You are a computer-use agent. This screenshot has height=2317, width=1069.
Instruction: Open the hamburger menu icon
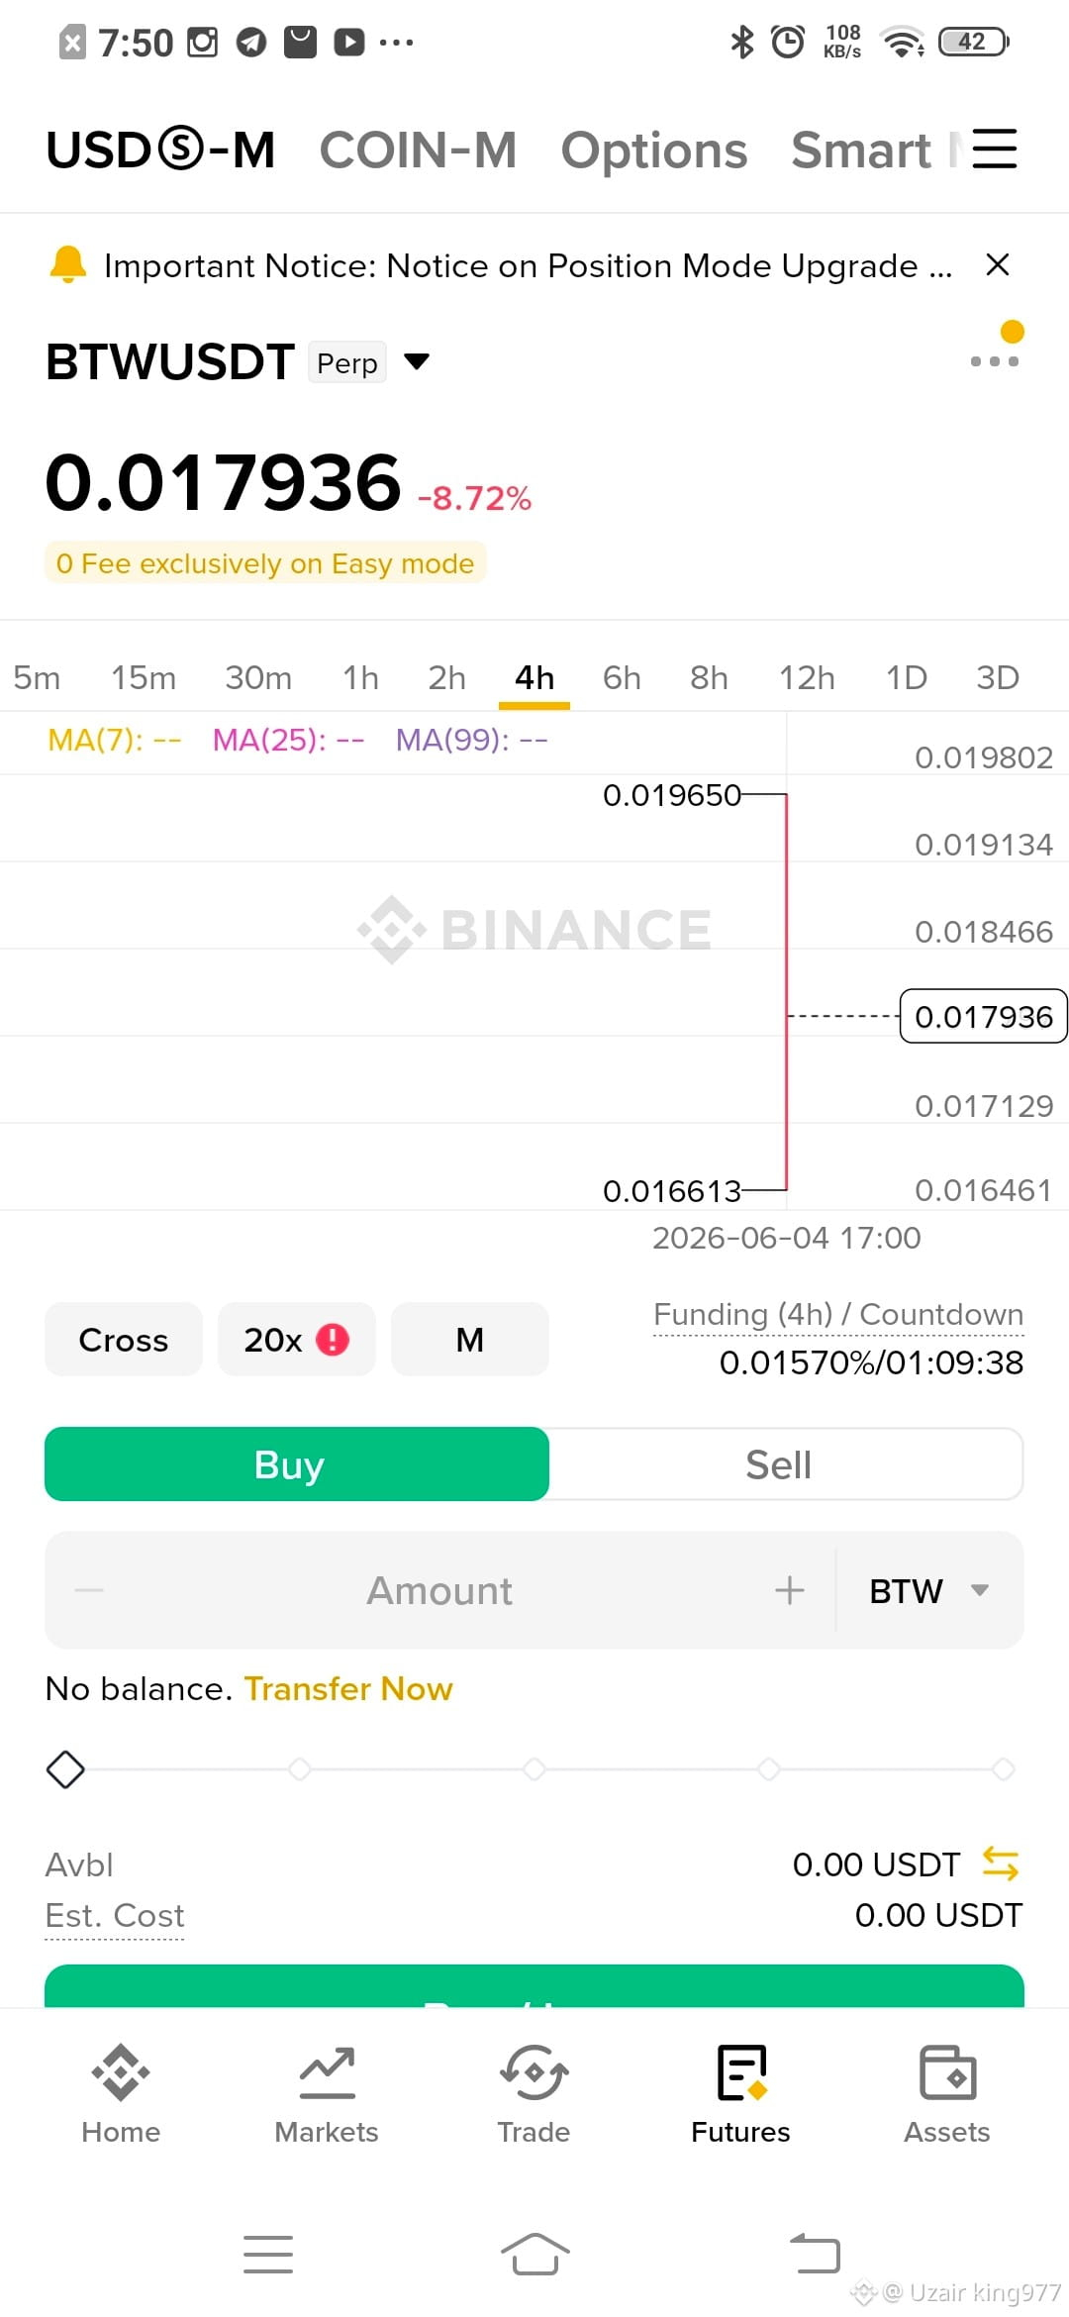coord(995,150)
